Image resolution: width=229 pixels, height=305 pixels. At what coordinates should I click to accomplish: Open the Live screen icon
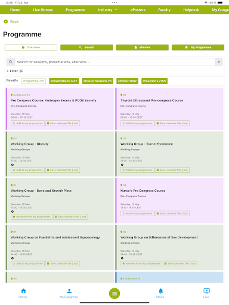[x=206, y=291]
